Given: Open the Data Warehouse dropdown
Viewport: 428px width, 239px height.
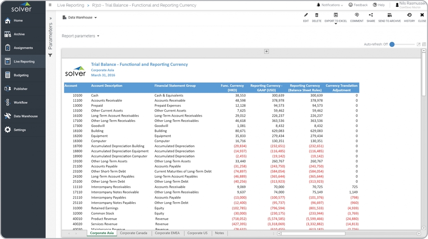Looking at the screenshot, I should coord(80,18).
